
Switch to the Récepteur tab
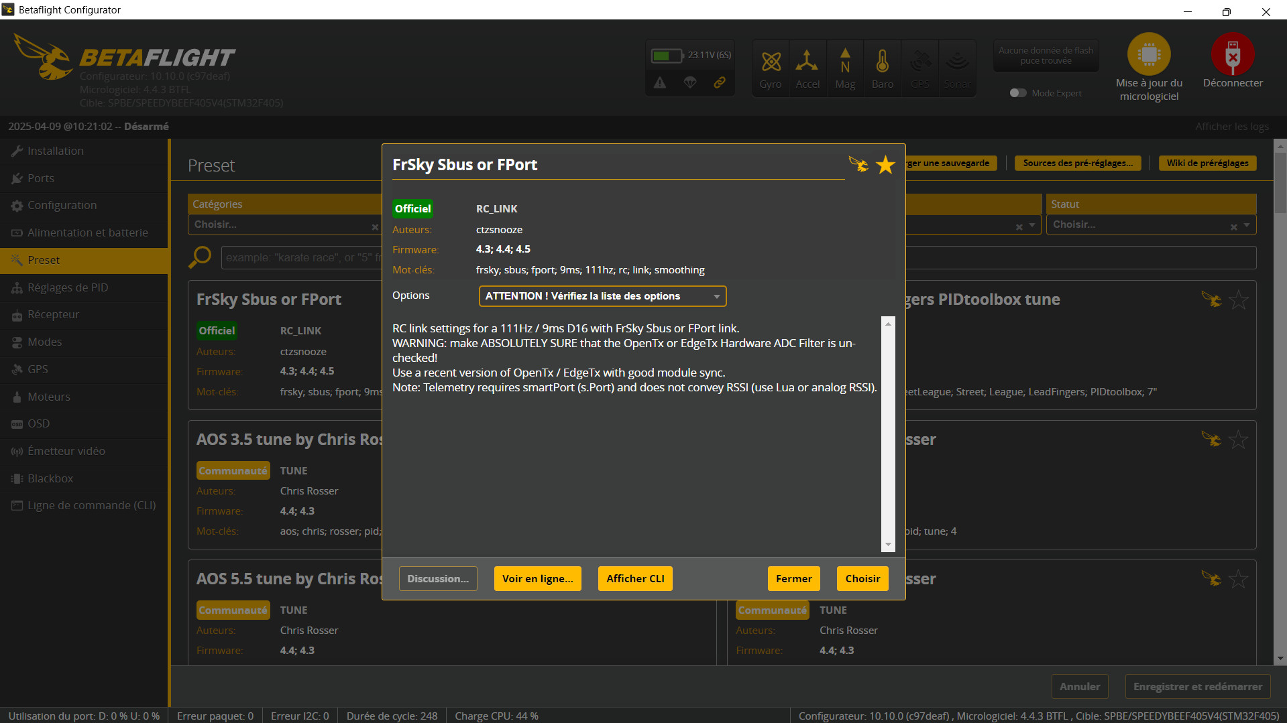pyautogui.click(x=54, y=315)
